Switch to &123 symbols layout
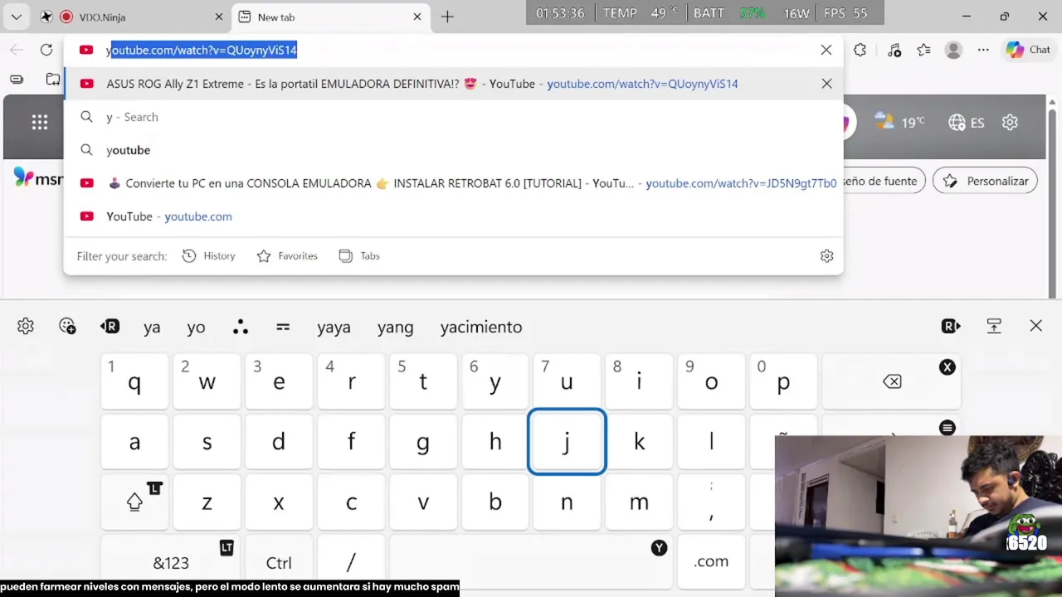 [171, 562]
